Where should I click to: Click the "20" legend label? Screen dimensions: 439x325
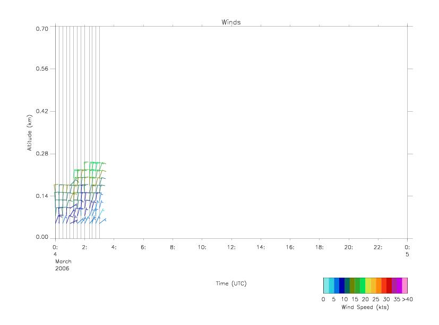[365, 299]
